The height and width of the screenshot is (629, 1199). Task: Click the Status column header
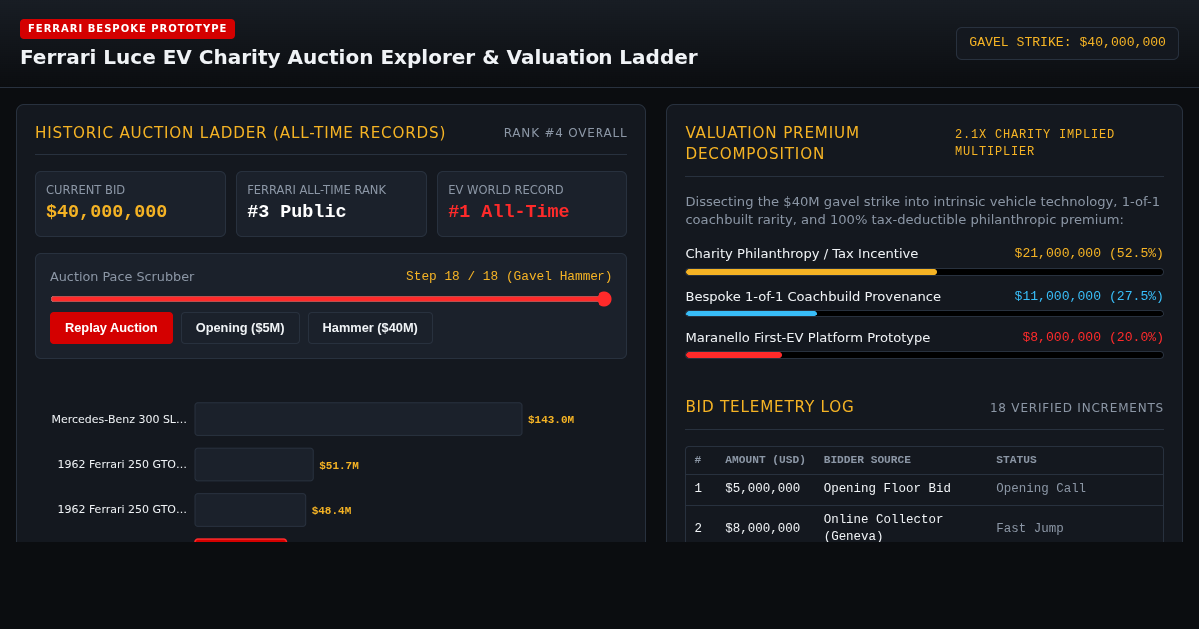(x=1016, y=460)
